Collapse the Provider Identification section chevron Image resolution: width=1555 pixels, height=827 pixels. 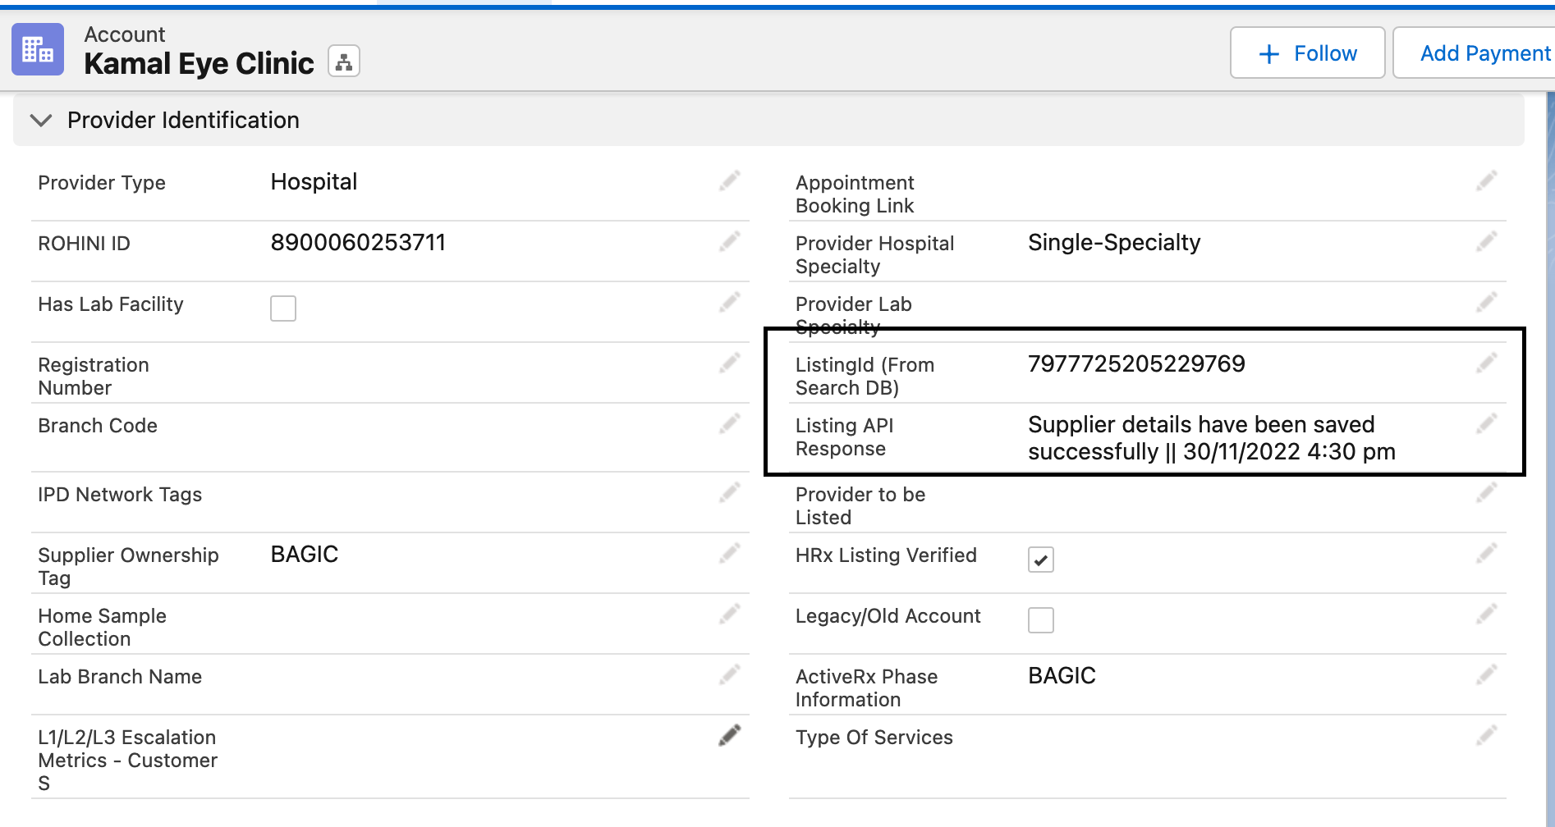click(x=40, y=121)
